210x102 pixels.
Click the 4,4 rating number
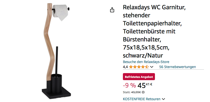pos(125,67)
